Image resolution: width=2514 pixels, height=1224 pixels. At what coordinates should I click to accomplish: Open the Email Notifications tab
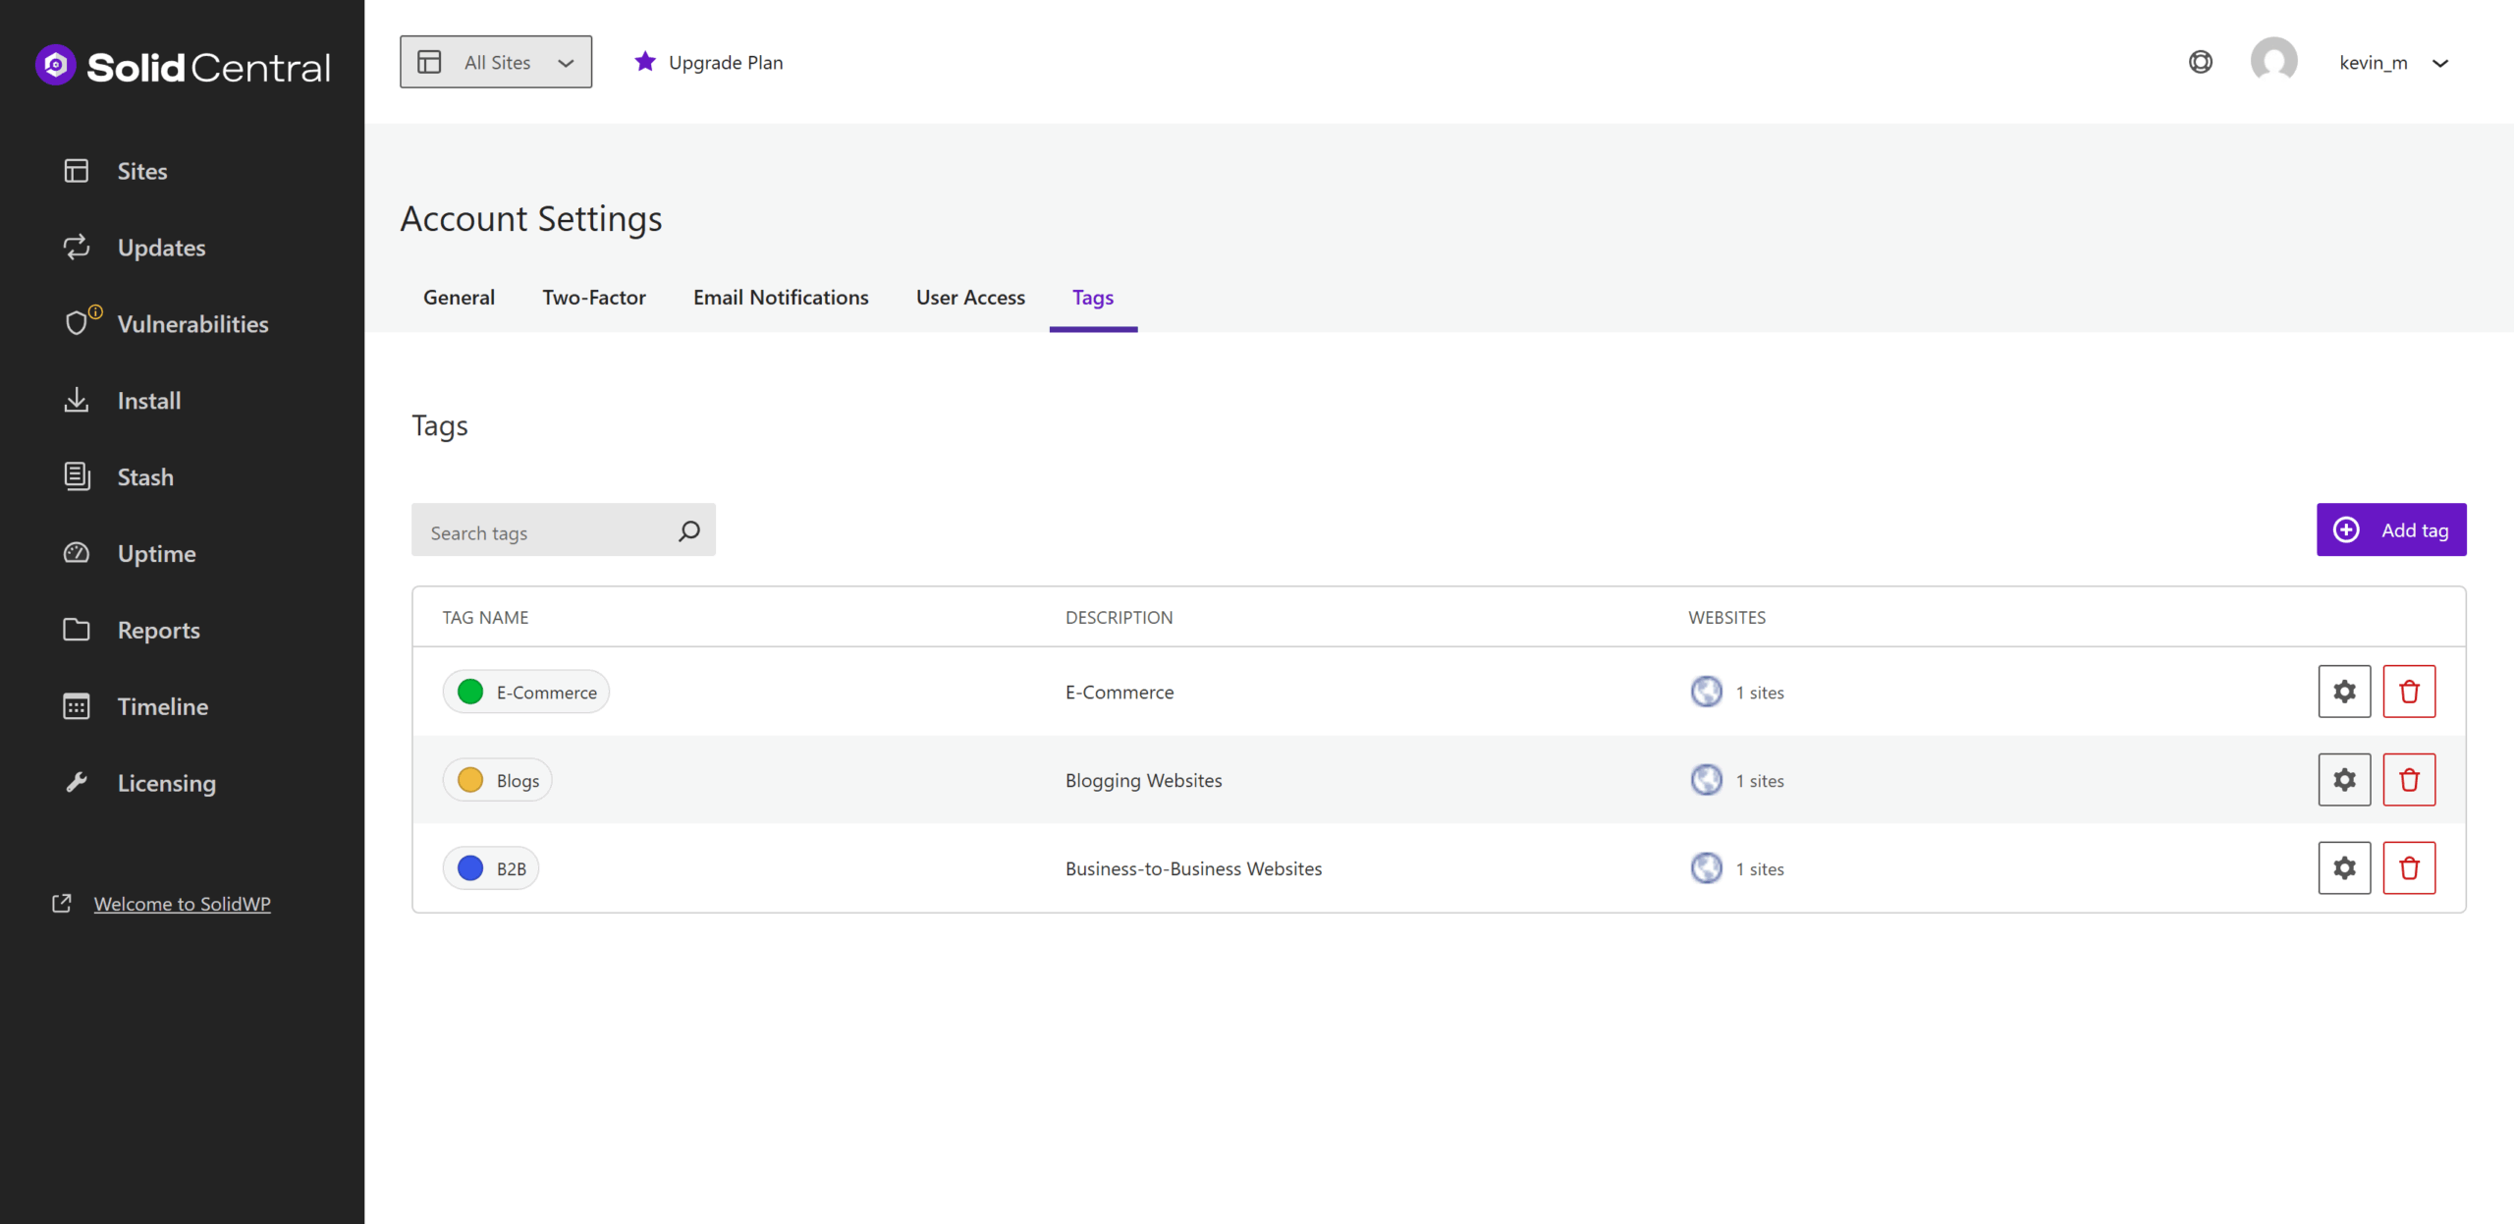point(781,297)
